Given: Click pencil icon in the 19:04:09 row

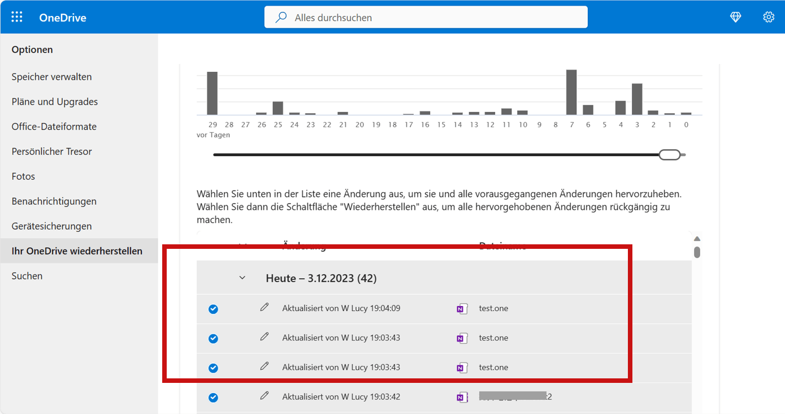Looking at the screenshot, I should [264, 307].
